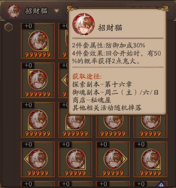176x188 pixels.
Task: Follow the 商店-秘魂屋 source link
Action: point(92,100)
